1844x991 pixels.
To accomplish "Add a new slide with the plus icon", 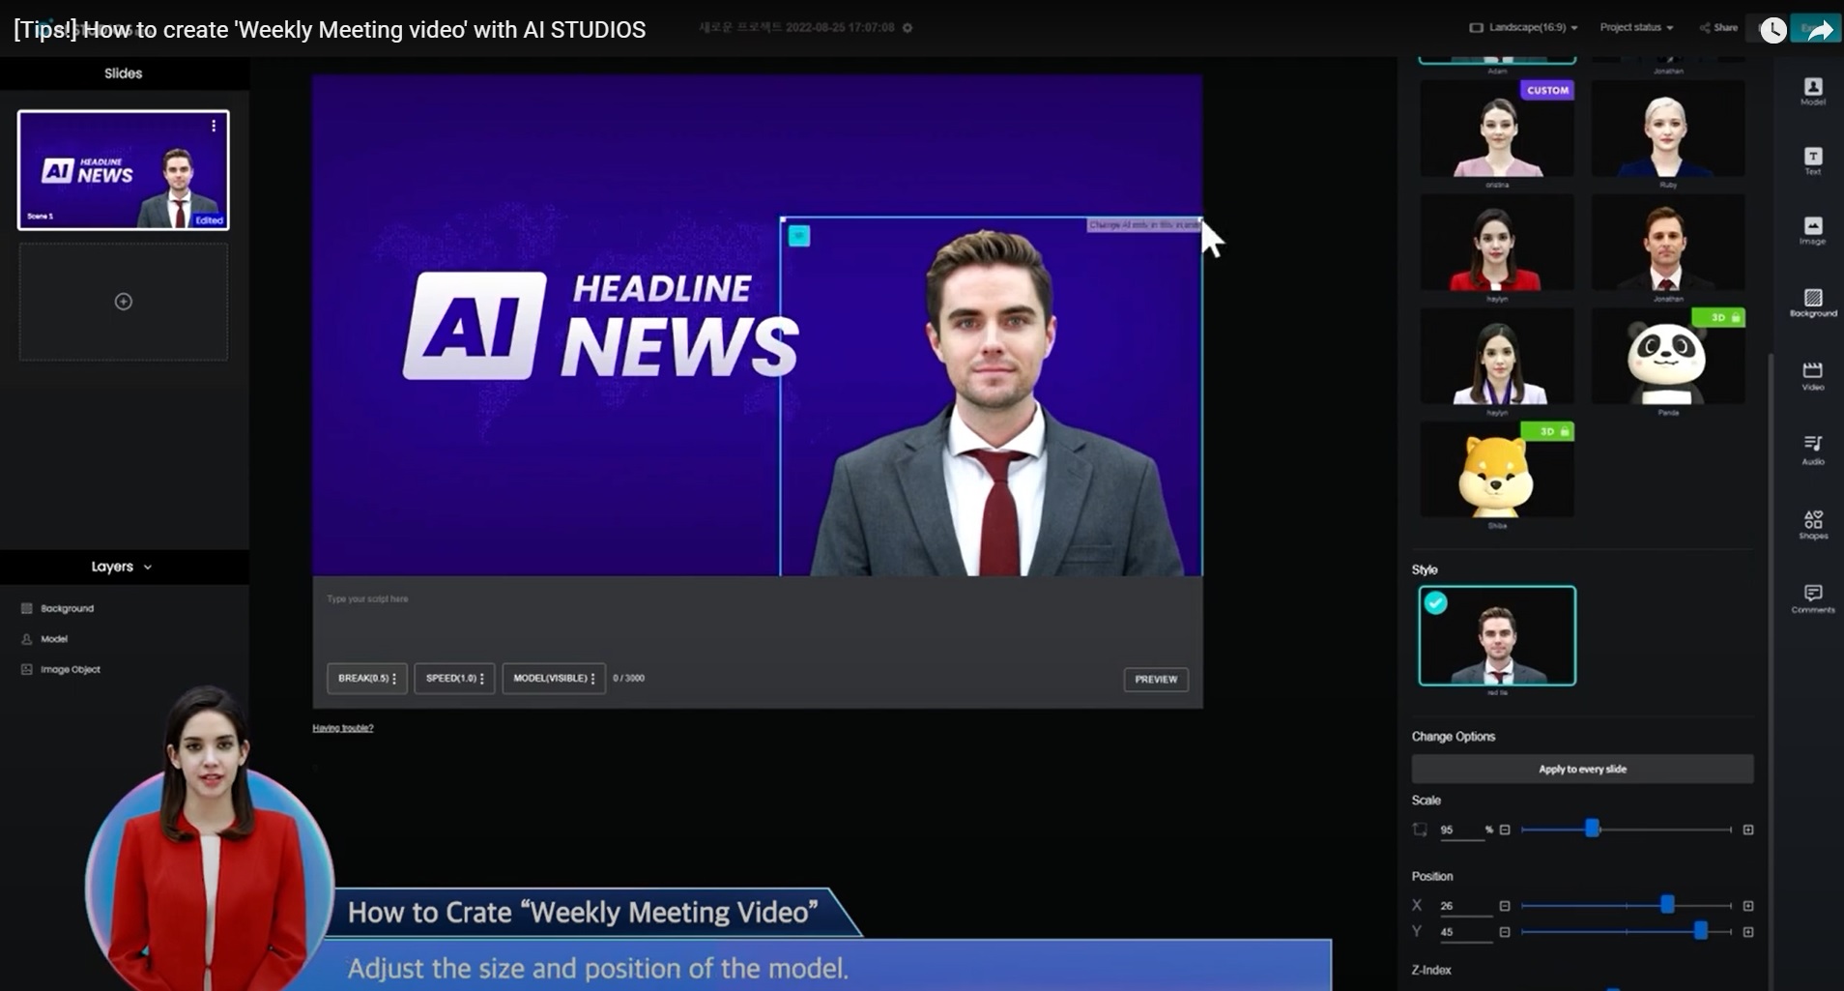I will [x=124, y=302].
